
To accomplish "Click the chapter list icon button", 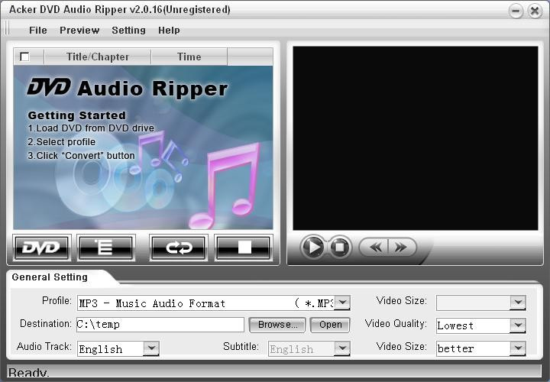I will point(106,248).
